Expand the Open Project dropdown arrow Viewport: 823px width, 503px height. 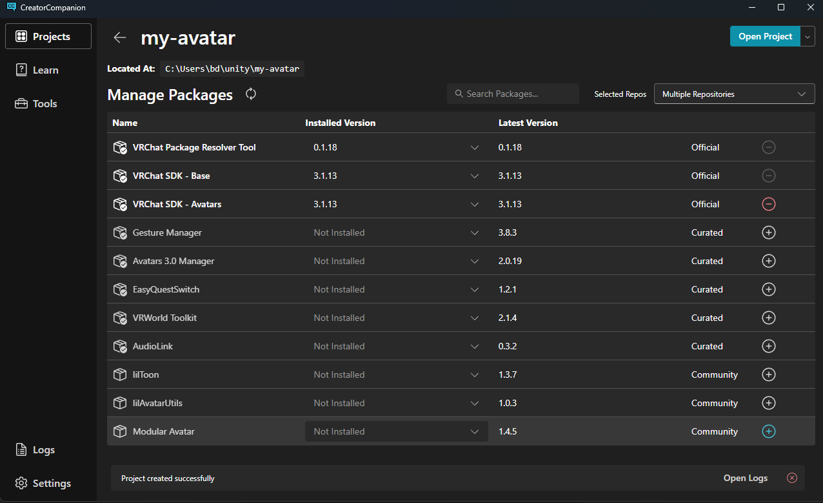click(808, 36)
